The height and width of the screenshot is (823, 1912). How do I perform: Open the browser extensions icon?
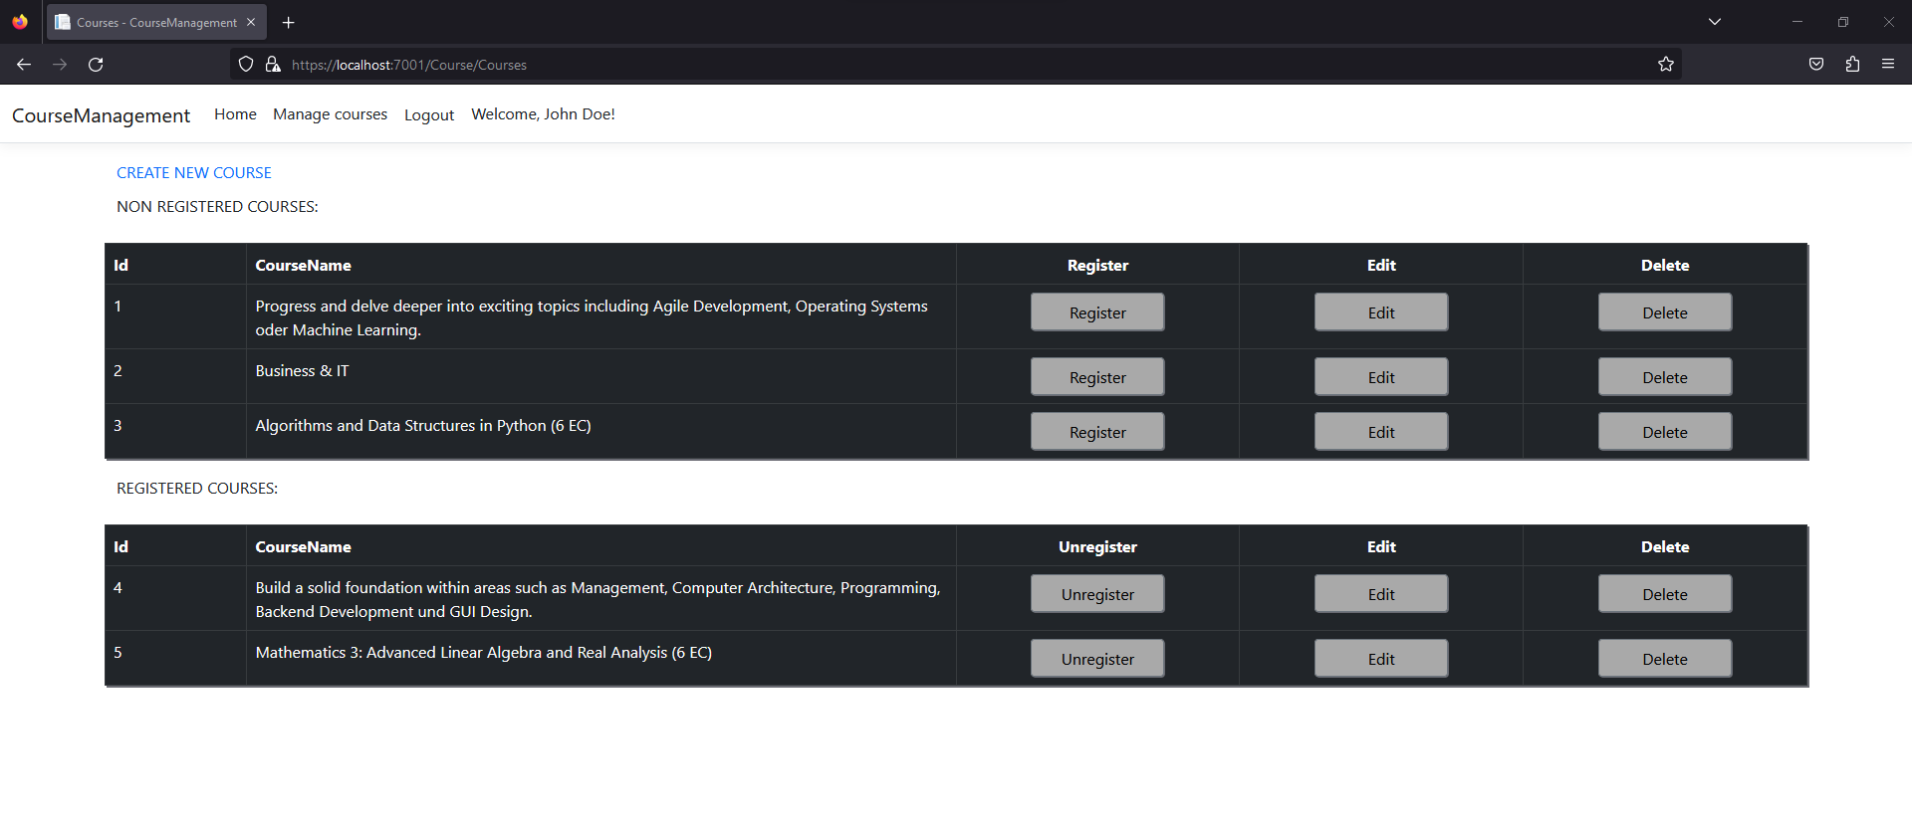tap(1852, 65)
